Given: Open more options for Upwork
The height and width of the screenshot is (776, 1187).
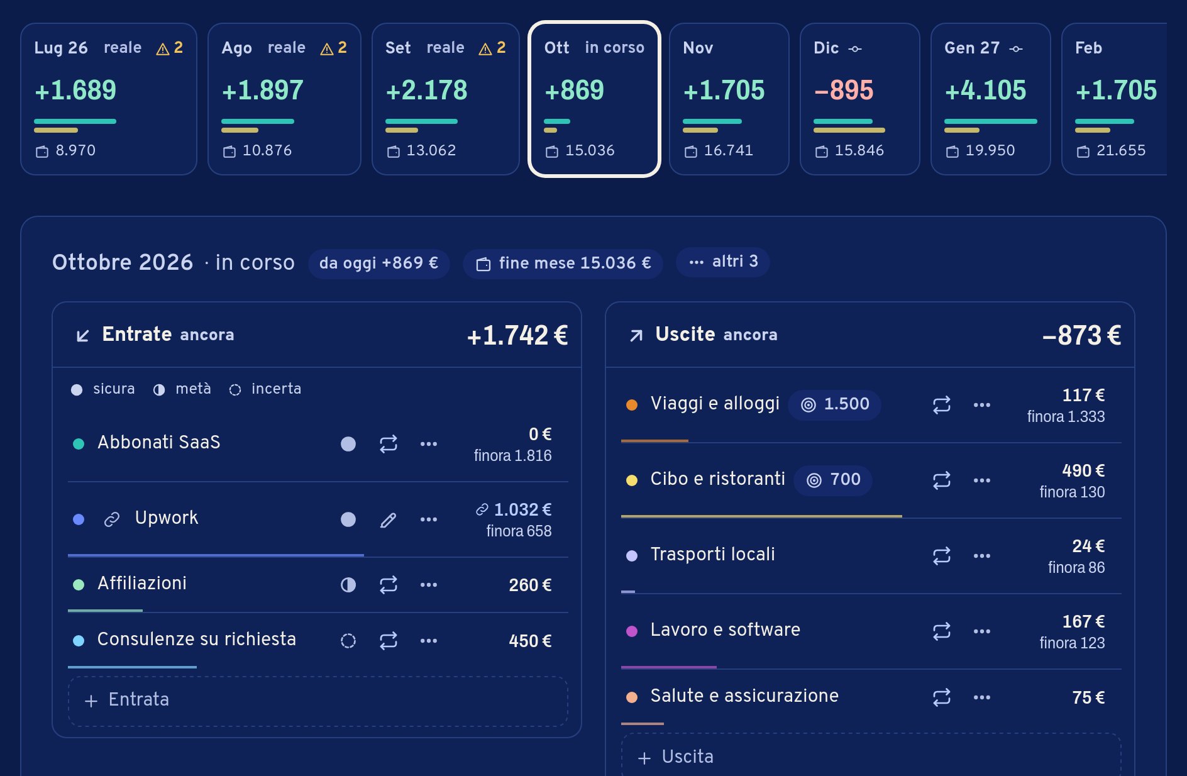Looking at the screenshot, I should [429, 519].
